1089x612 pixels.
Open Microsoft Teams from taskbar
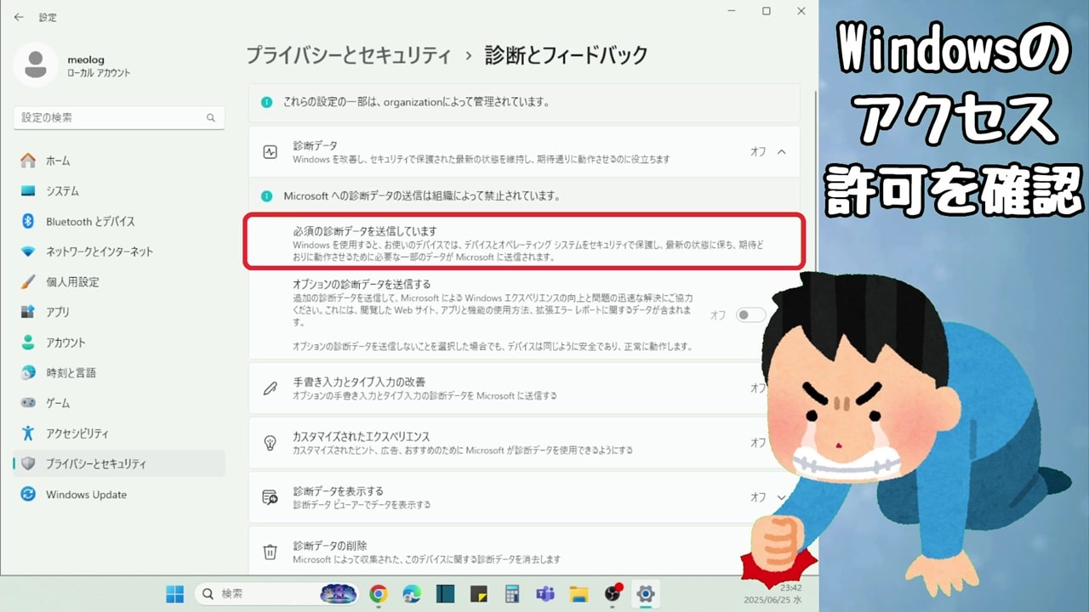(545, 594)
